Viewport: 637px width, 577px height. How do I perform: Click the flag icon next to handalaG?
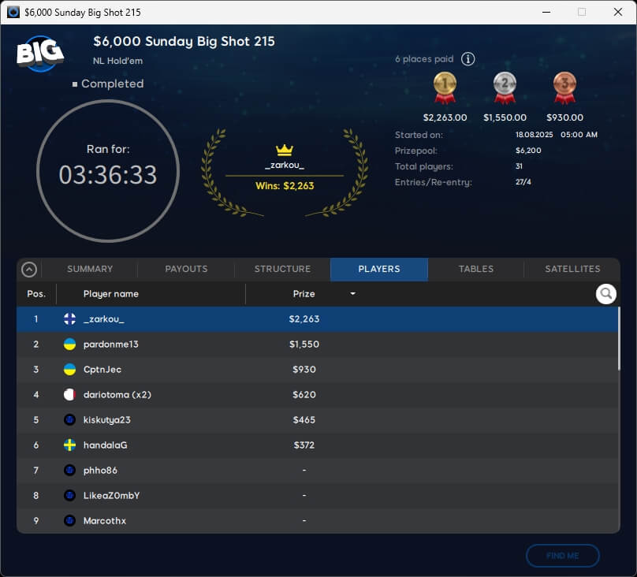(69, 445)
